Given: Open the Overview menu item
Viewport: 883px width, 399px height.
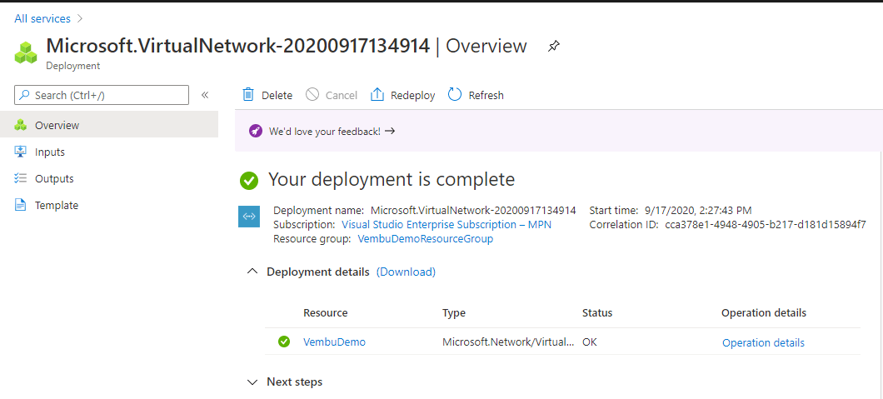Looking at the screenshot, I should [109, 125].
